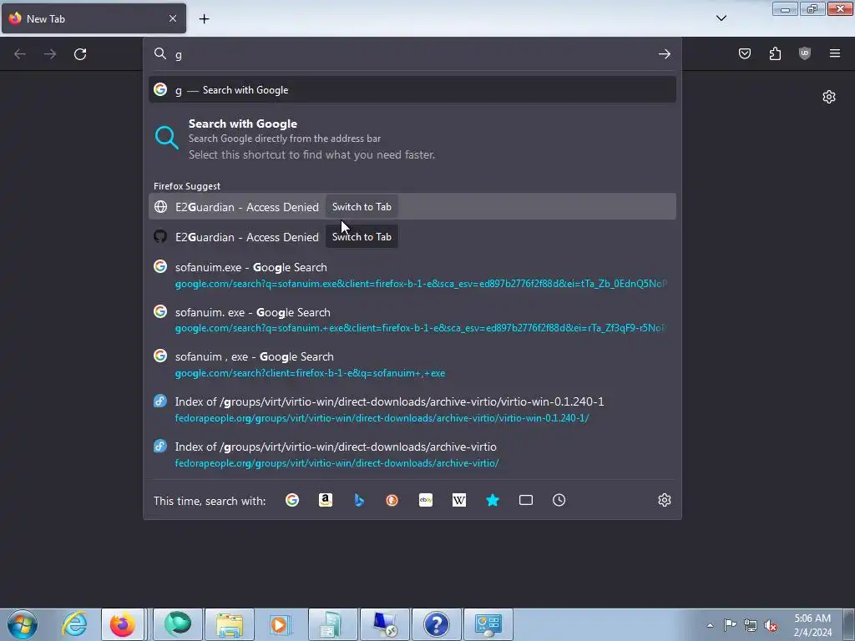Open the Remote Desktop monitor taskbar icon
This screenshot has height=641, width=855.
tap(384, 624)
